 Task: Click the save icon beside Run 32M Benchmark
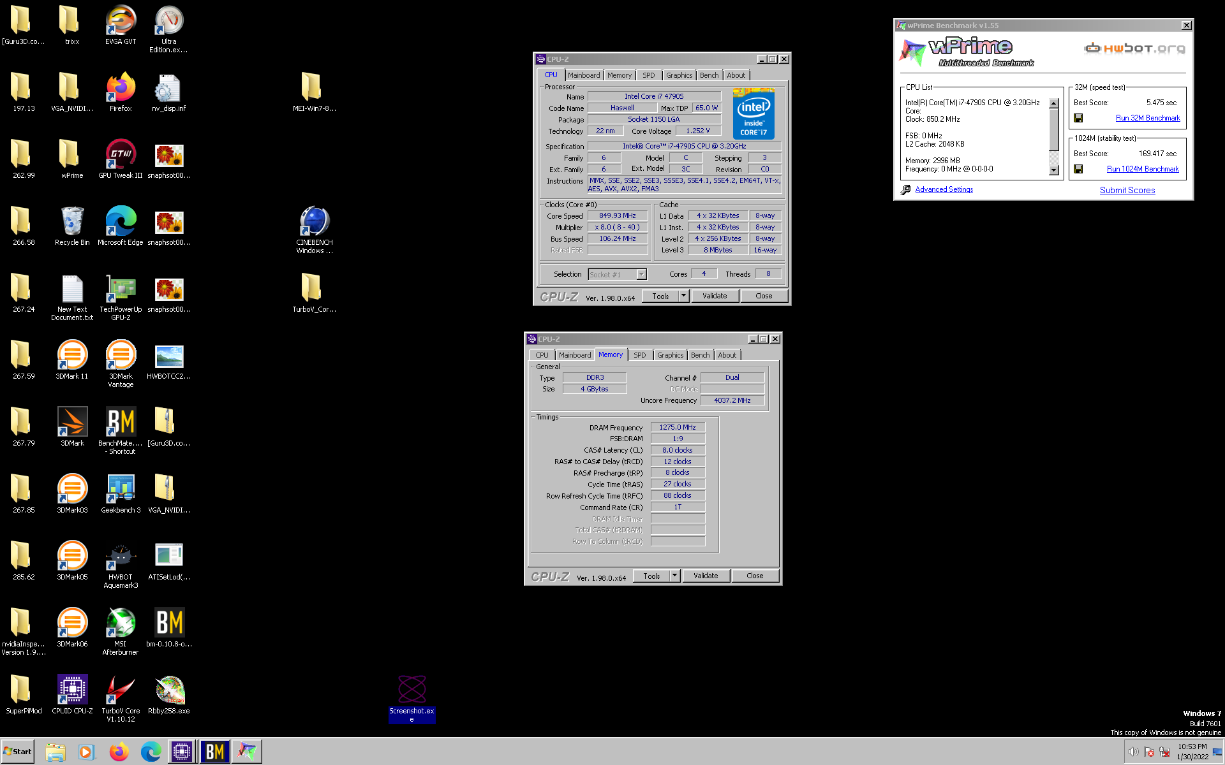(1078, 118)
